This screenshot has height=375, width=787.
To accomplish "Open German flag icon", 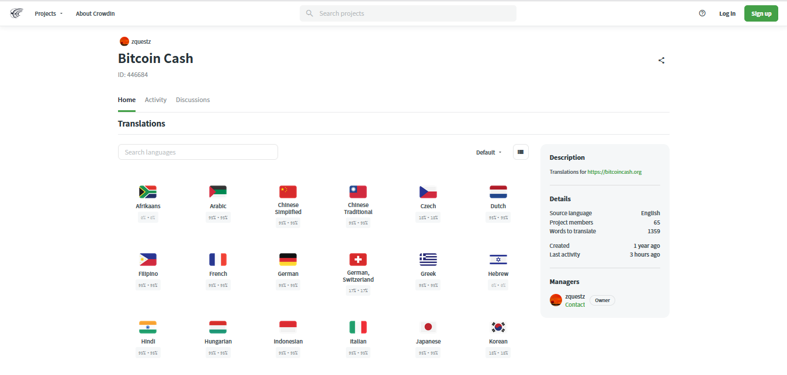I will tap(288, 260).
